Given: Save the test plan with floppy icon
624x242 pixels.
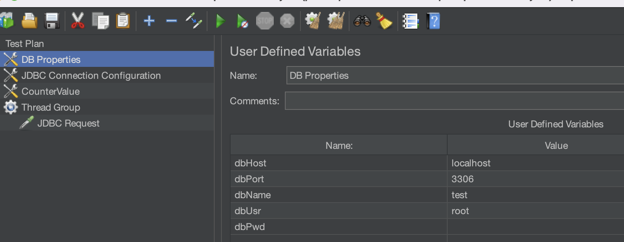Looking at the screenshot, I should (x=52, y=21).
